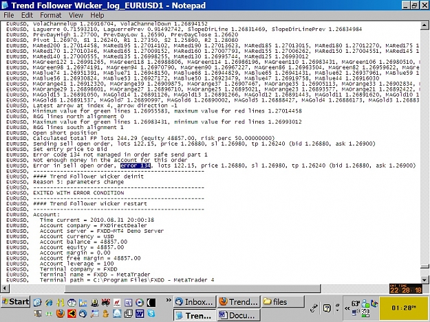Click the horizontal scrollbar thumb
Image resolution: width=430 pixels, height=322 pixels.
[x=192, y=288]
